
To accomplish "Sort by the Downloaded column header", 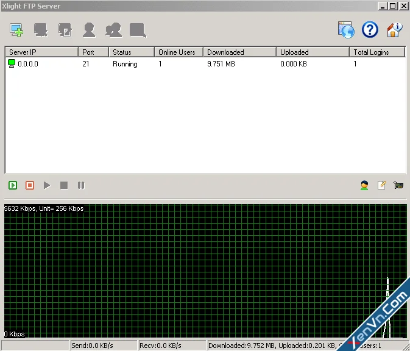I will point(240,52).
